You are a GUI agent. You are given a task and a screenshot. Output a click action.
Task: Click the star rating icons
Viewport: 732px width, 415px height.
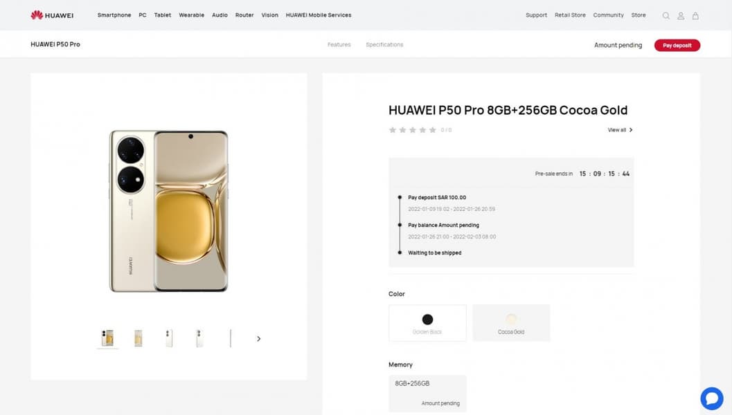413,130
